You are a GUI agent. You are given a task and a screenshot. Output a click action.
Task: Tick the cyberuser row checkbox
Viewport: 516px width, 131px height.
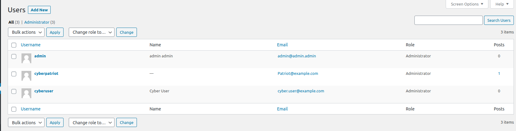pyautogui.click(x=14, y=91)
